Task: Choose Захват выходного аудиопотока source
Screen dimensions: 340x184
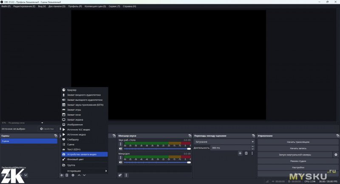Action: click(x=85, y=100)
